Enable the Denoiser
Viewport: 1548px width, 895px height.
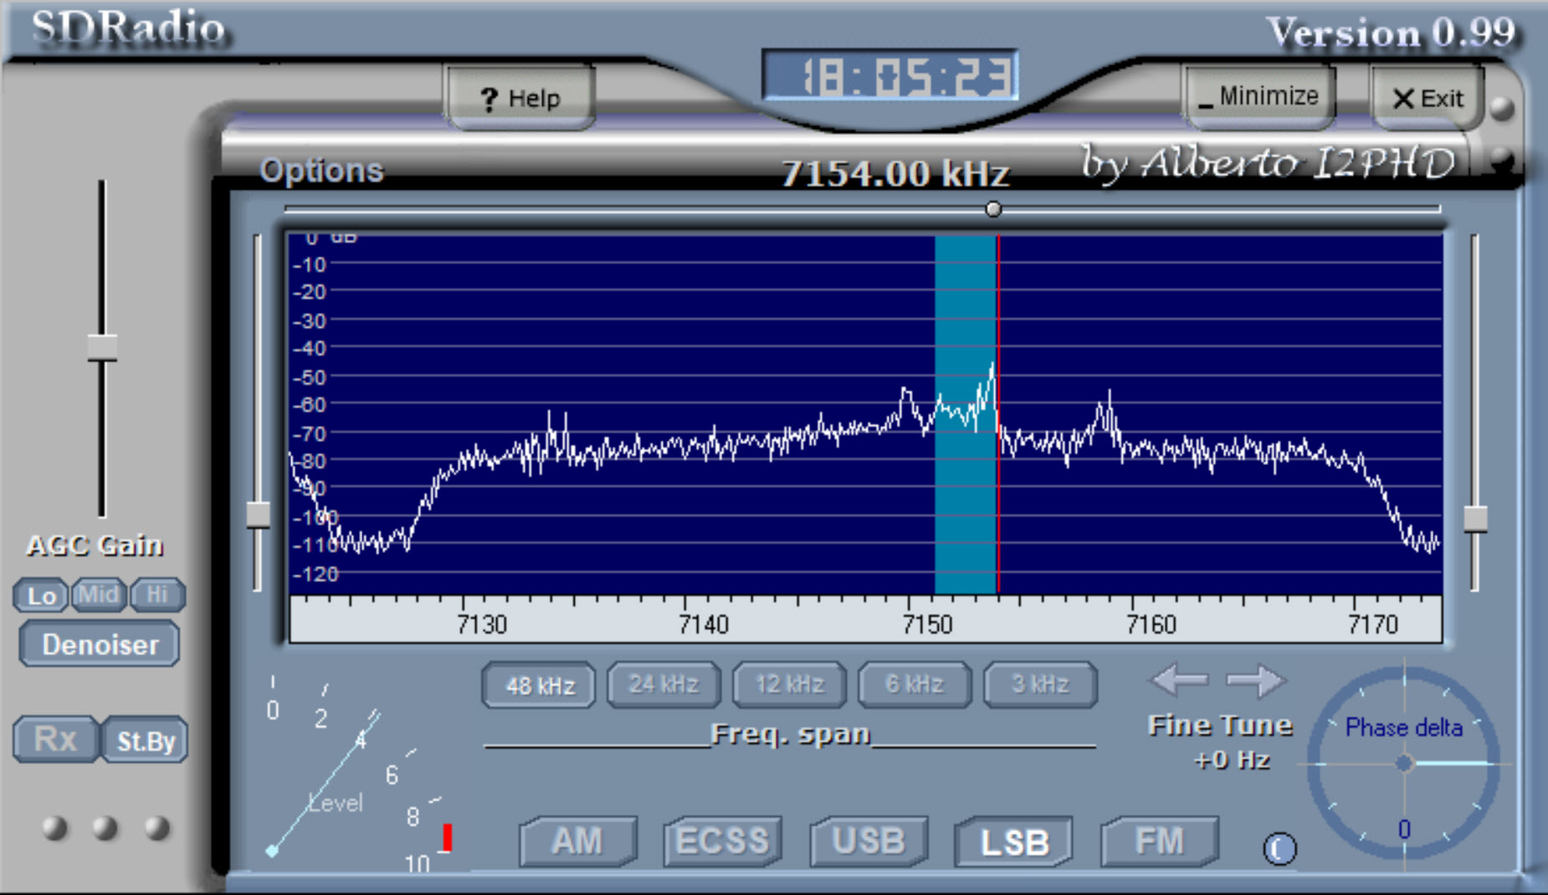pyautogui.click(x=98, y=644)
